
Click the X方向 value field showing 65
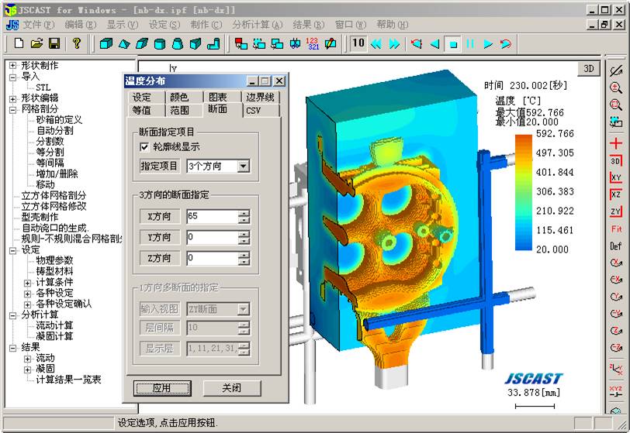[212, 216]
